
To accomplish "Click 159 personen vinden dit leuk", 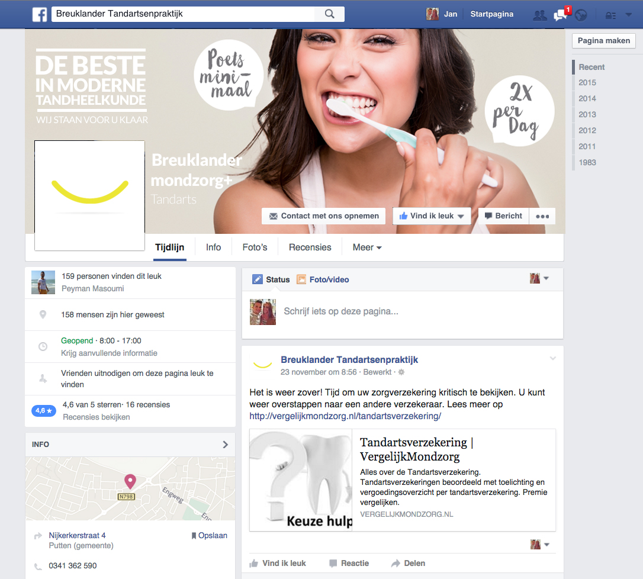I will [111, 276].
